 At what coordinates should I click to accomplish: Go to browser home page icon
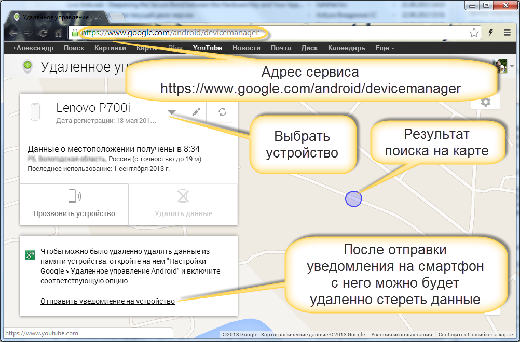pos(59,33)
